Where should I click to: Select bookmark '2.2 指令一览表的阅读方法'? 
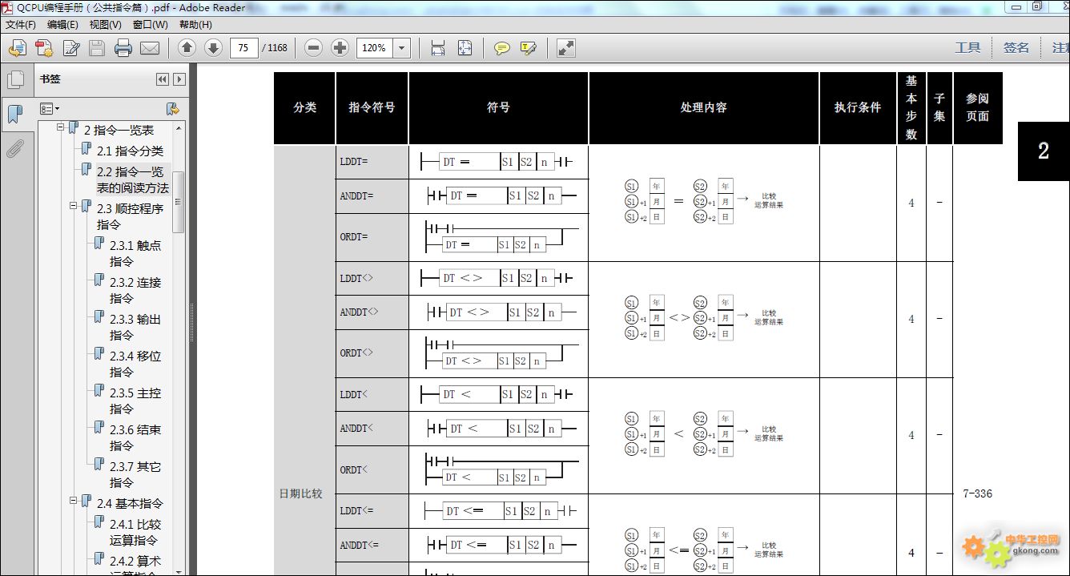(133, 179)
